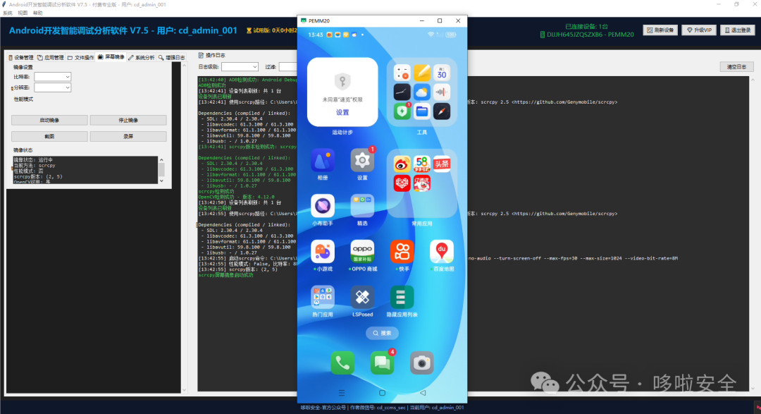Launch the 小布助手 assistant app
This screenshot has width=761, height=414.
point(323,206)
